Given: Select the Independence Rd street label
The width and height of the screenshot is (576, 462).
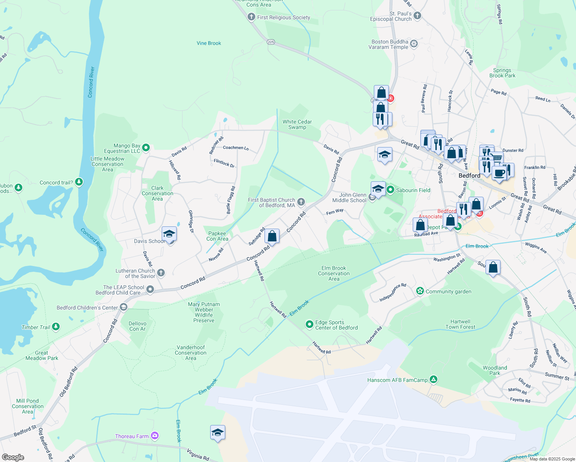Looking at the screenshot, I should tap(393, 293).
